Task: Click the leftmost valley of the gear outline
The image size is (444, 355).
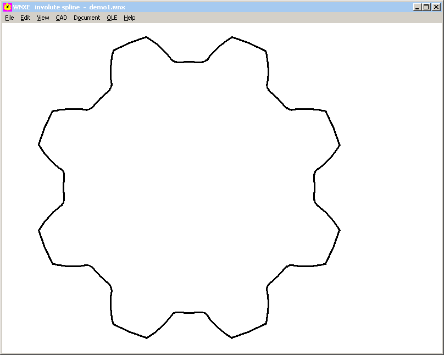Action: pos(64,187)
